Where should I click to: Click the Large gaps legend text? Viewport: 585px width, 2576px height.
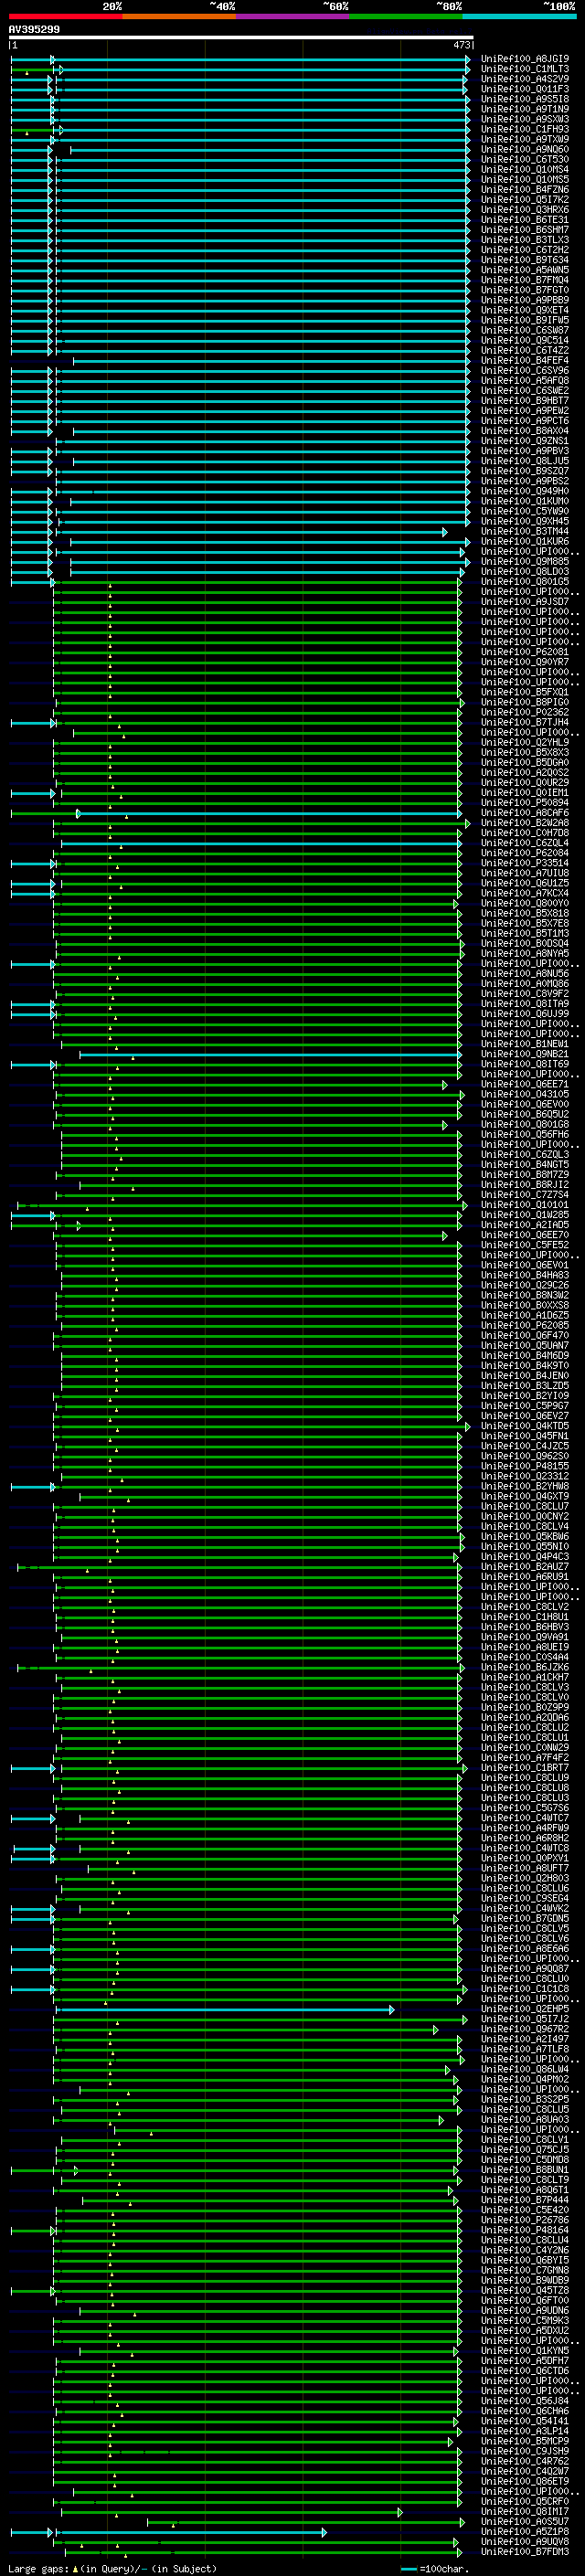coord(112,2569)
